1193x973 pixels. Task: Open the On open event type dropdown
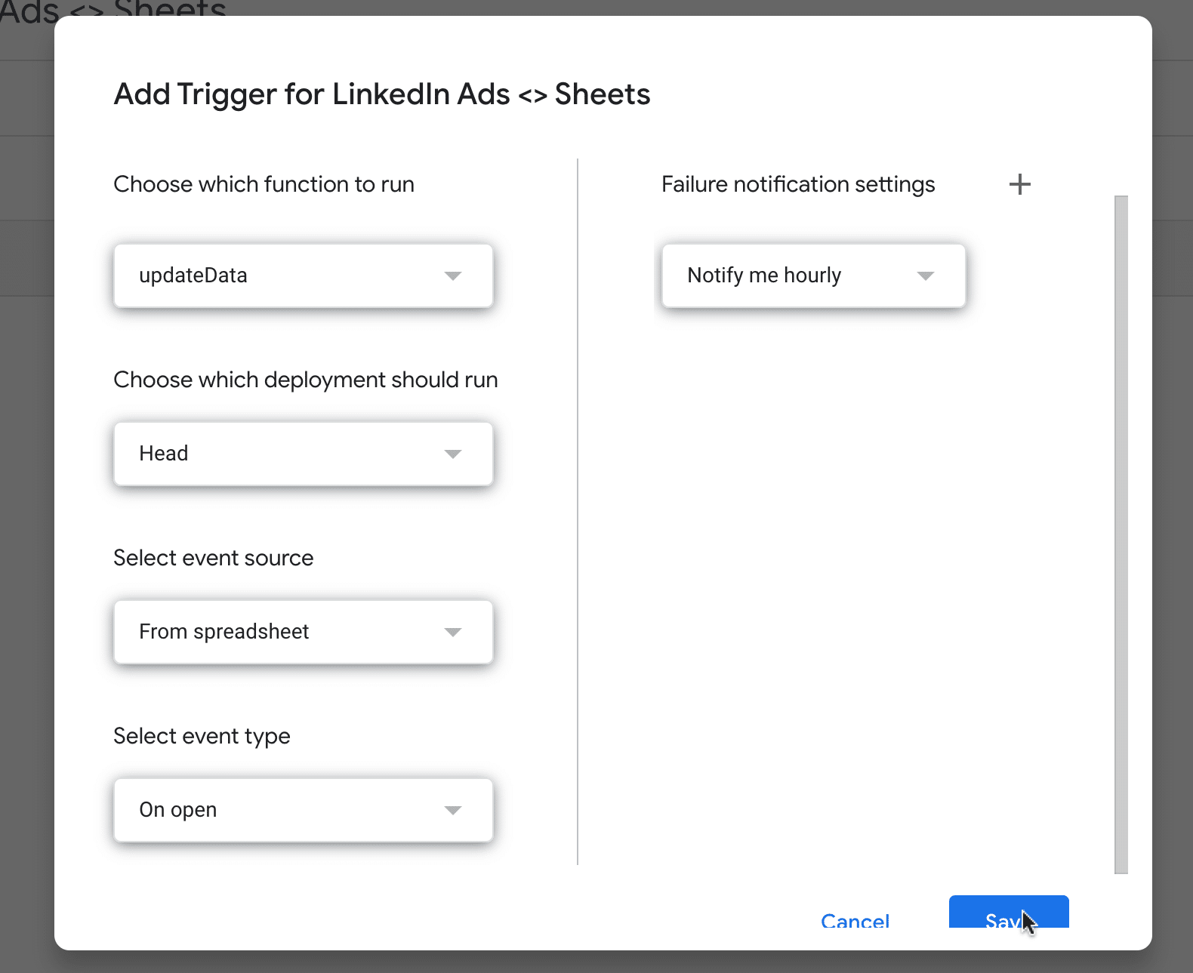coord(303,810)
